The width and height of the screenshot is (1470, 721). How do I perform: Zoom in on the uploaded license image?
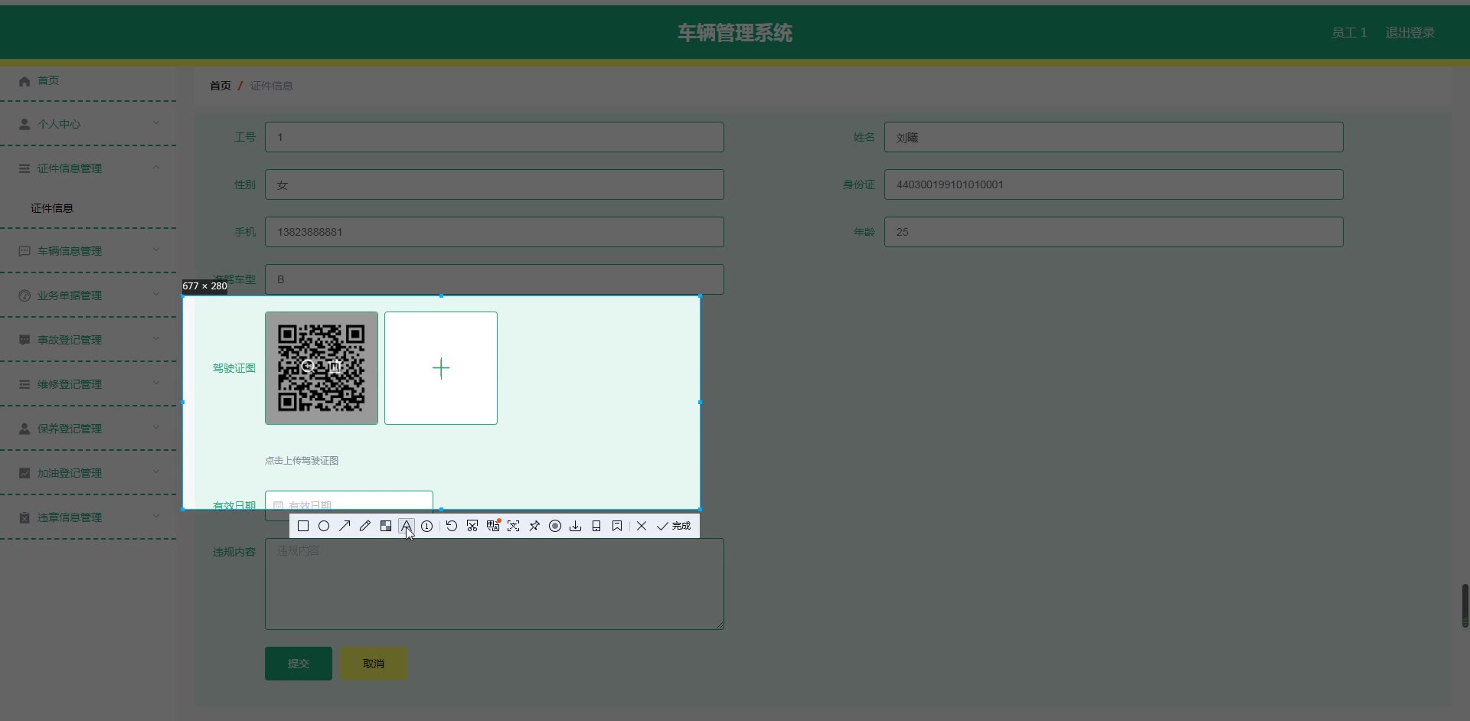coord(309,366)
